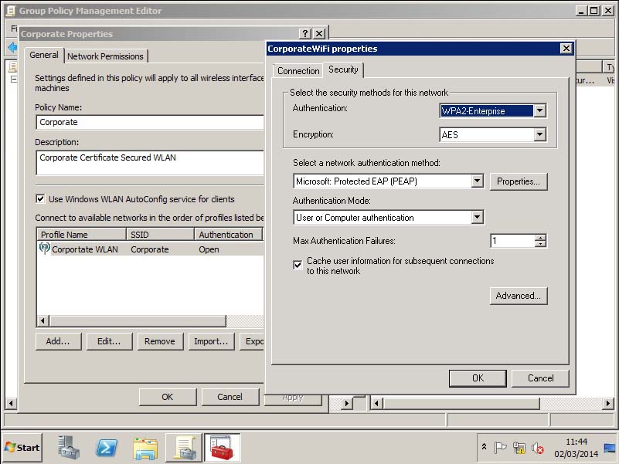Click the Max Authentication Failures value field

512,241
